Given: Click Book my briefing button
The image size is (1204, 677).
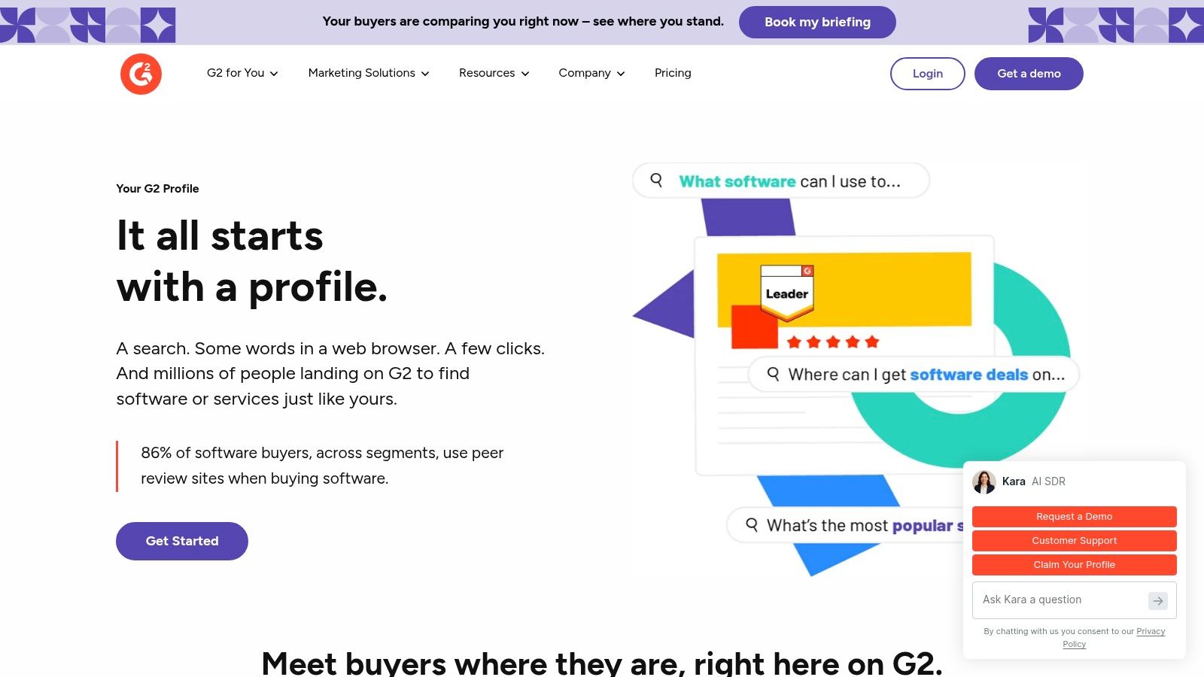Looking at the screenshot, I should coord(817,22).
